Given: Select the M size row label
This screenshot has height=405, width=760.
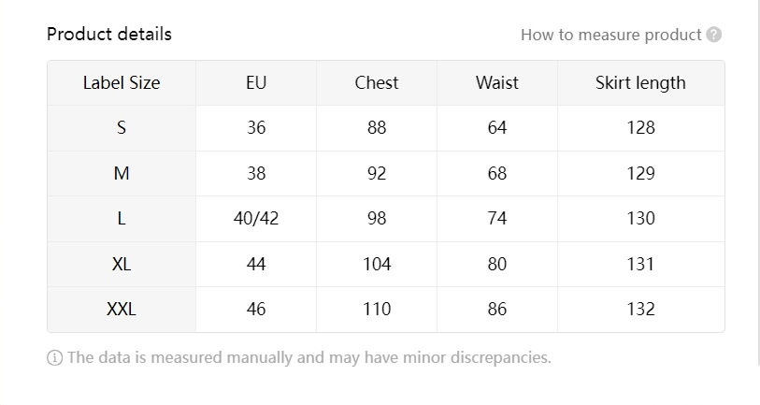Looking at the screenshot, I should pos(122,173).
